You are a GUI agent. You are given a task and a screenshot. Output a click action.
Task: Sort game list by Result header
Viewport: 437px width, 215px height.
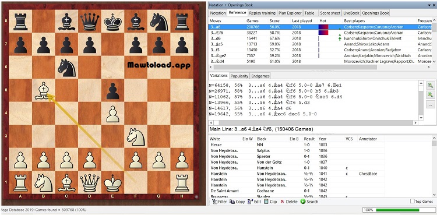pyautogui.click(x=309, y=139)
